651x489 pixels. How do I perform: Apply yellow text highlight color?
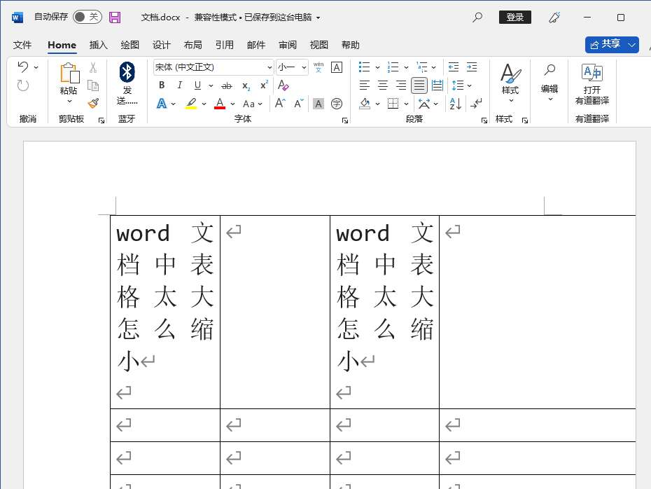pos(191,103)
